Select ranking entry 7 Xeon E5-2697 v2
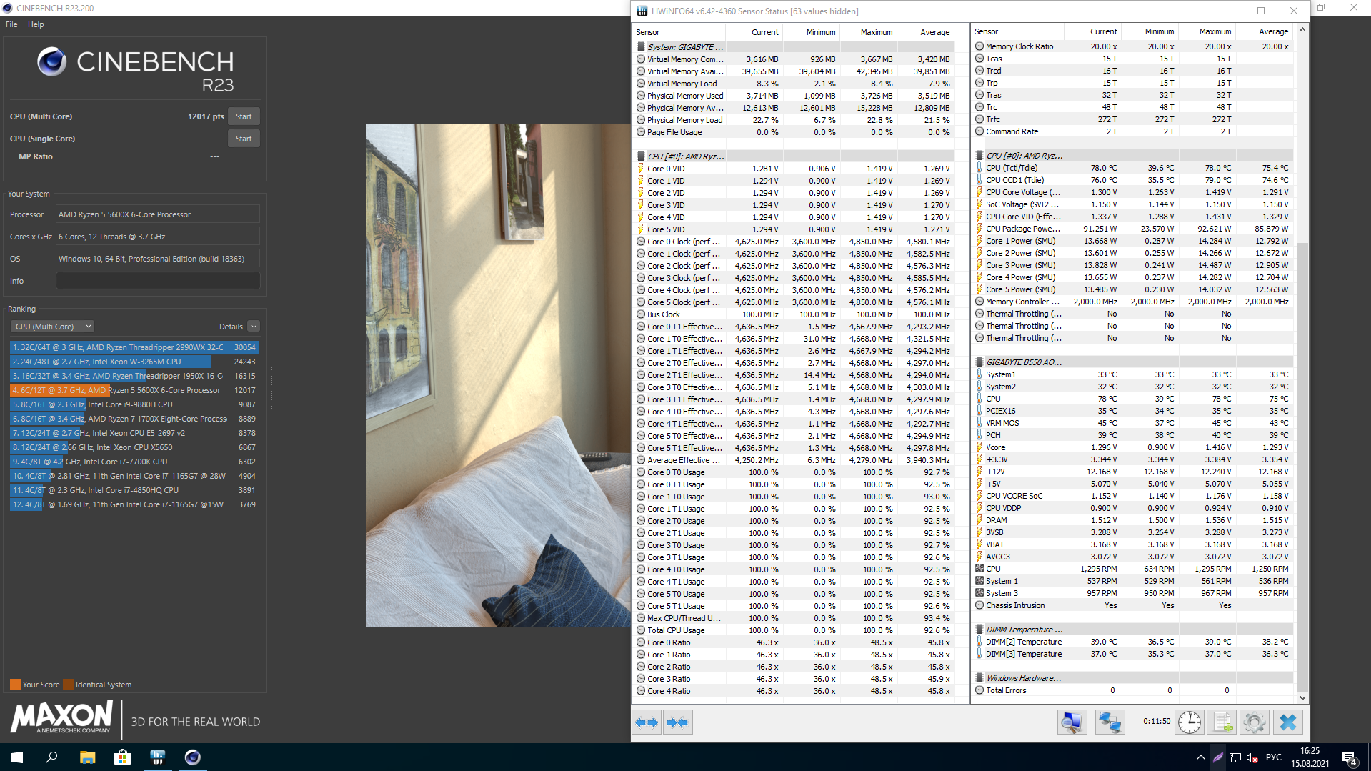The height and width of the screenshot is (771, 1371). pyautogui.click(x=134, y=433)
